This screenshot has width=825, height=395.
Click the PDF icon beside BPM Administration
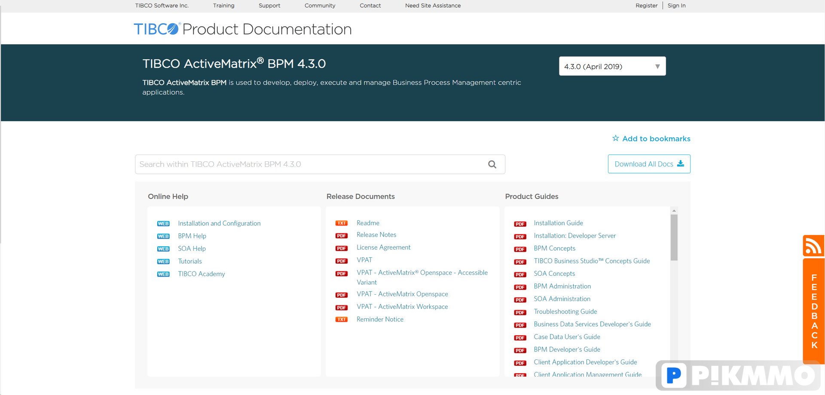[x=520, y=287]
